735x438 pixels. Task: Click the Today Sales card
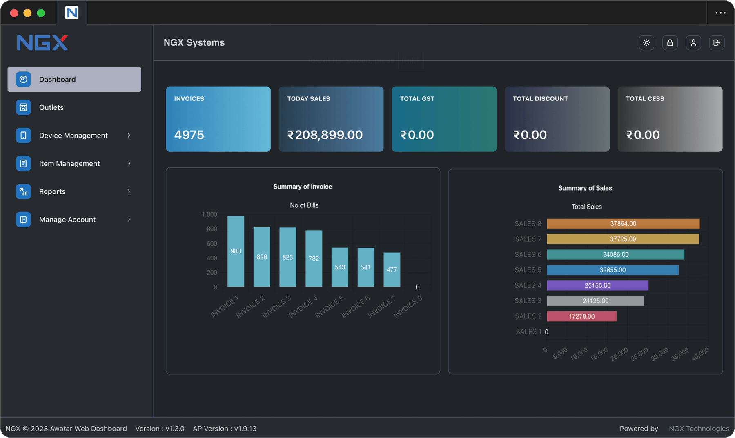point(331,119)
